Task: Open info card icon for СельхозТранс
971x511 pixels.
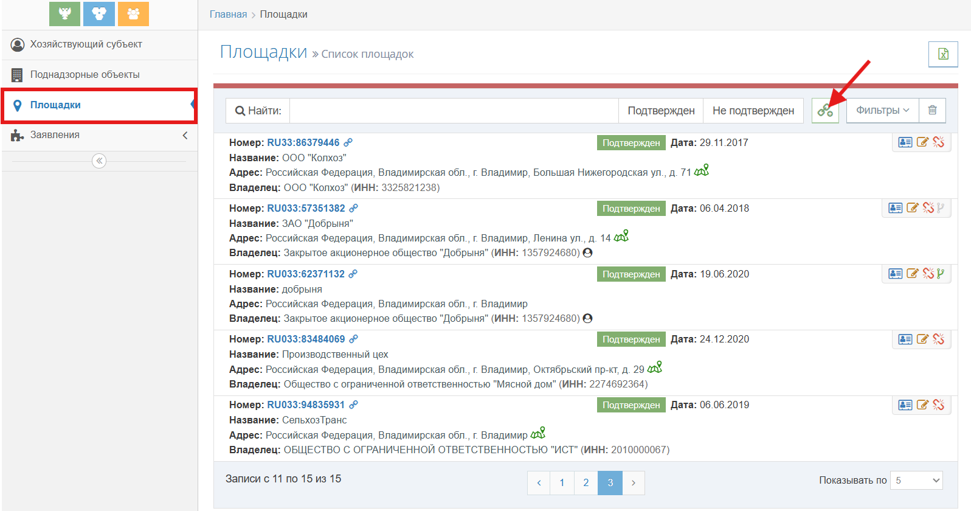Action: [905, 405]
